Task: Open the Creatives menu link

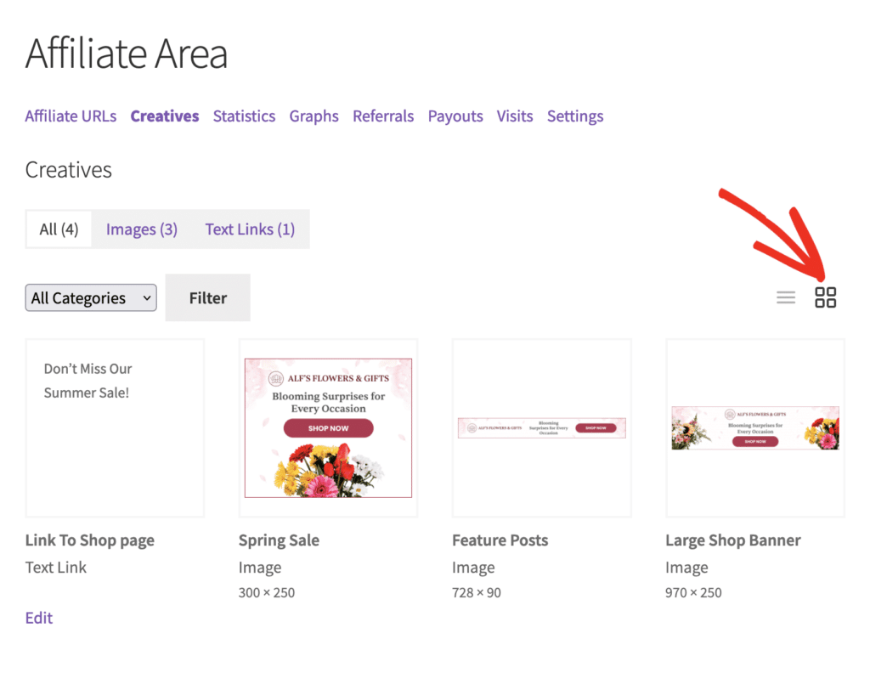Action: pyautogui.click(x=165, y=116)
